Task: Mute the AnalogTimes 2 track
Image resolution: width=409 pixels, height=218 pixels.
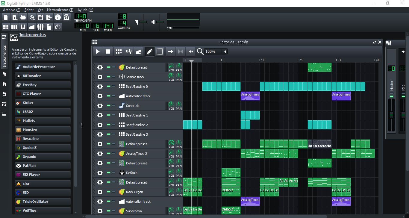Action: [x=109, y=154]
